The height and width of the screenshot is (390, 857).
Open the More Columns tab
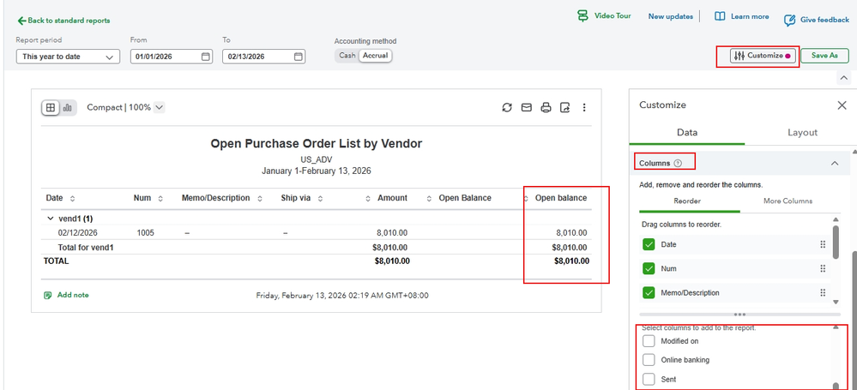pyautogui.click(x=789, y=201)
